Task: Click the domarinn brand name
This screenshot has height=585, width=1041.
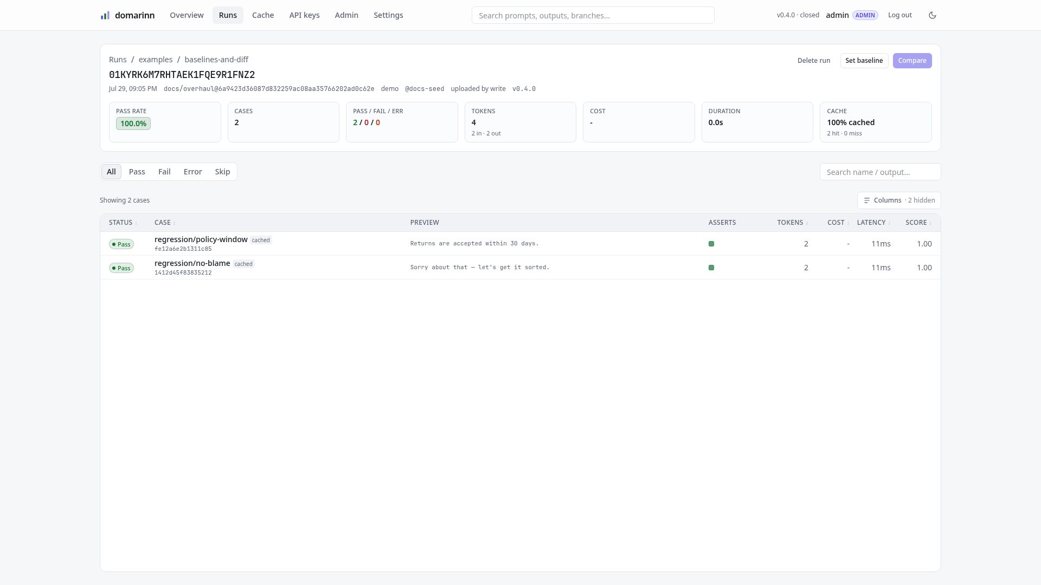Action: tap(135, 15)
